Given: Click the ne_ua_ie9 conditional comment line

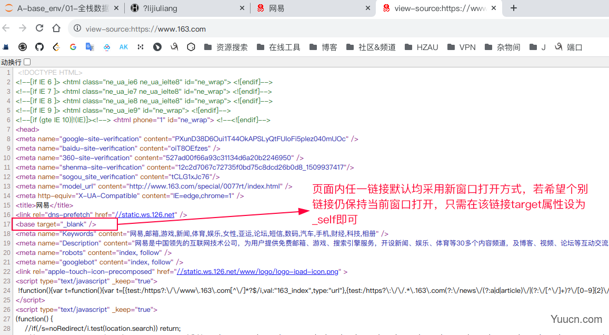Looking at the screenshot, I should click(x=123, y=110).
